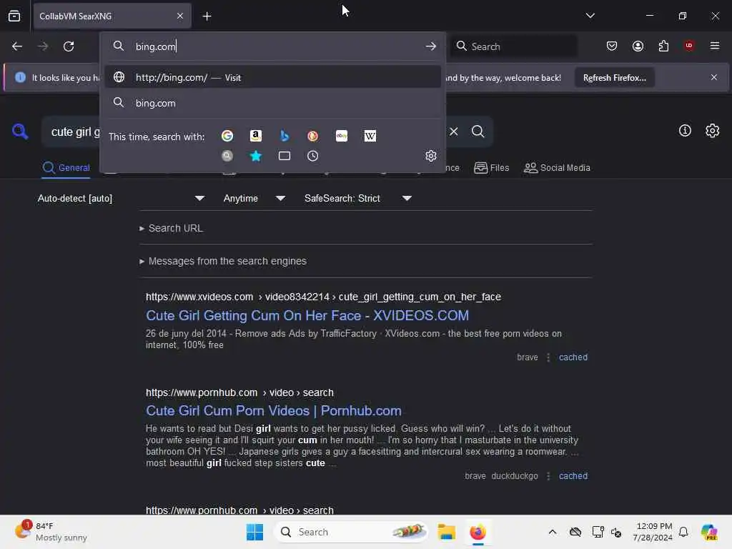732x549 pixels.
Task: Open the Extensions puzzle icon
Action: click(x=663, y=46)
